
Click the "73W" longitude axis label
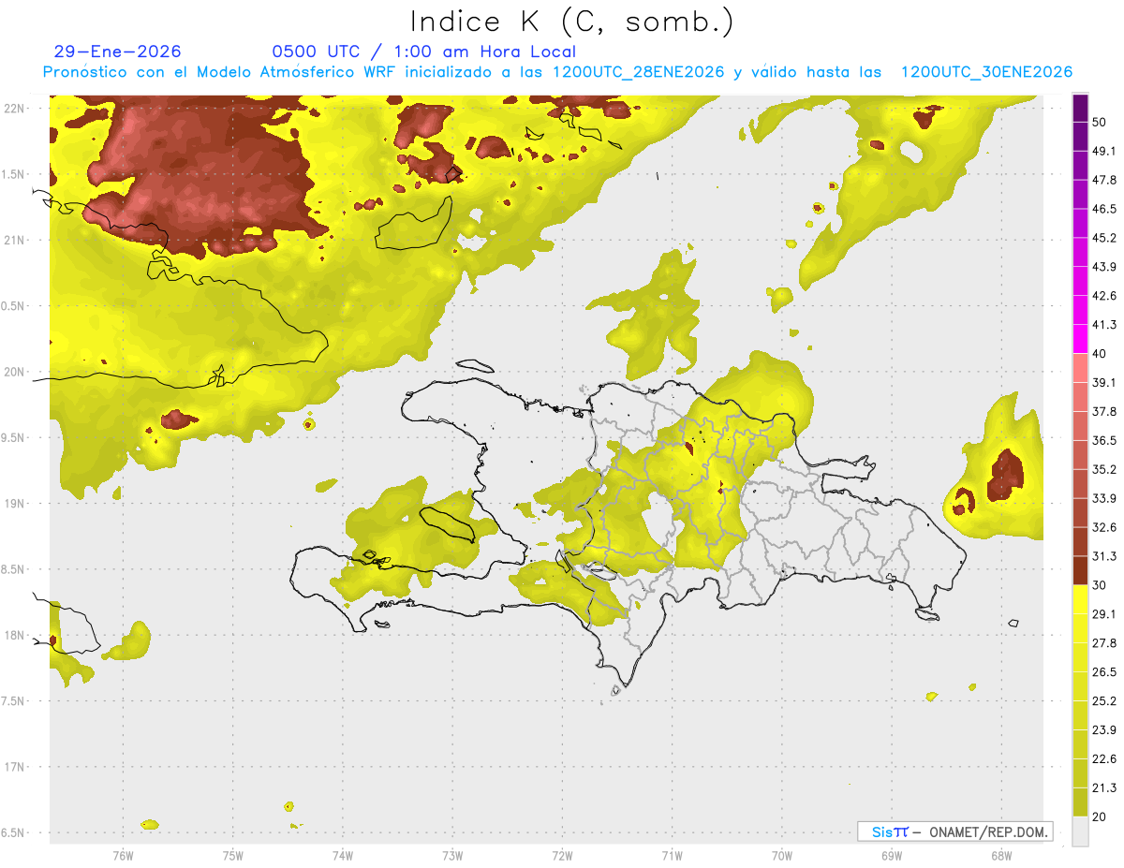coord(452,856)
